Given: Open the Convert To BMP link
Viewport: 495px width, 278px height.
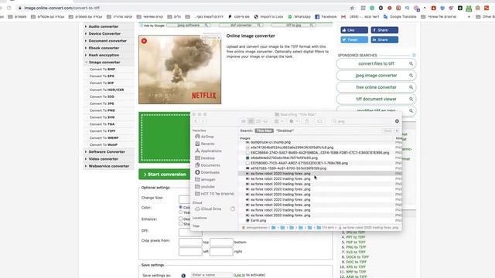Looking at the screenshot, I should [102, 69].
